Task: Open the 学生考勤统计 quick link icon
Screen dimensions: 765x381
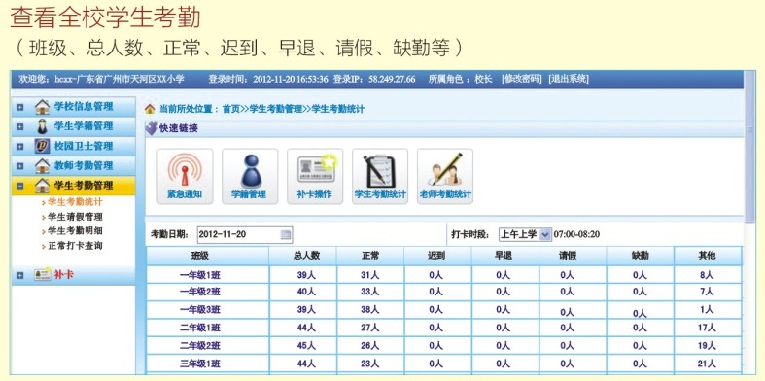Action: [380, 176]
